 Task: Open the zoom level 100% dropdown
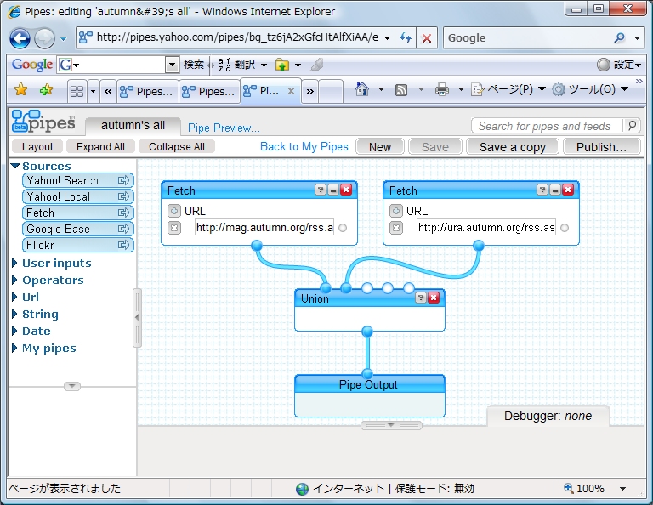[x=622, y=488]
